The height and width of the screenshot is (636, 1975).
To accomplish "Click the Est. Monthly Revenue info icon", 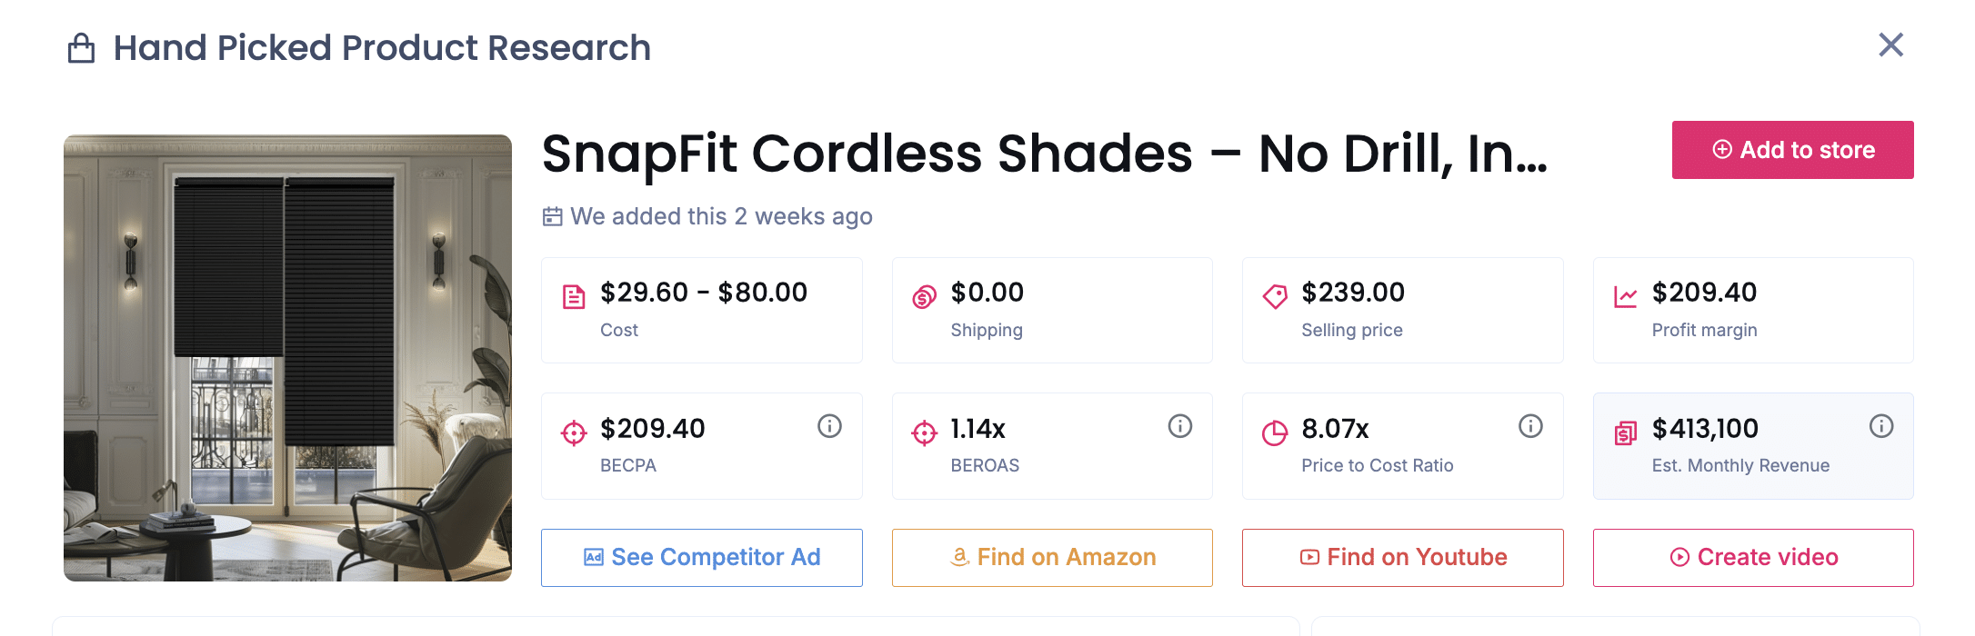I will 1881,426.
